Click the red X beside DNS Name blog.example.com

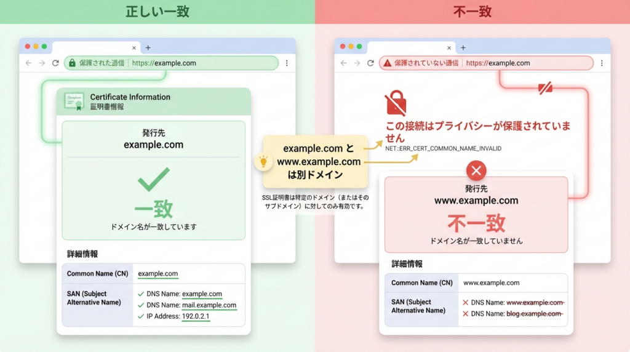465,314
